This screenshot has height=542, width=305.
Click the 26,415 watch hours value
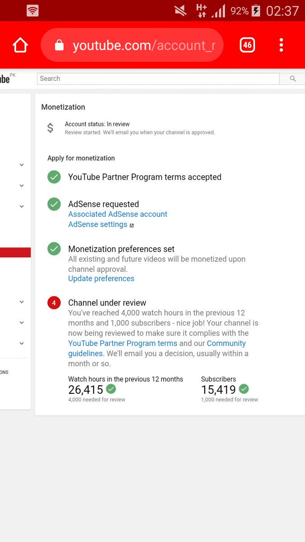86,389
